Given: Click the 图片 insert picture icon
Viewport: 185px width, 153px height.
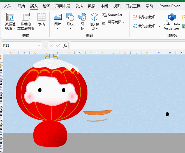Looking at the screenshot, I should [x=57, y=17].
